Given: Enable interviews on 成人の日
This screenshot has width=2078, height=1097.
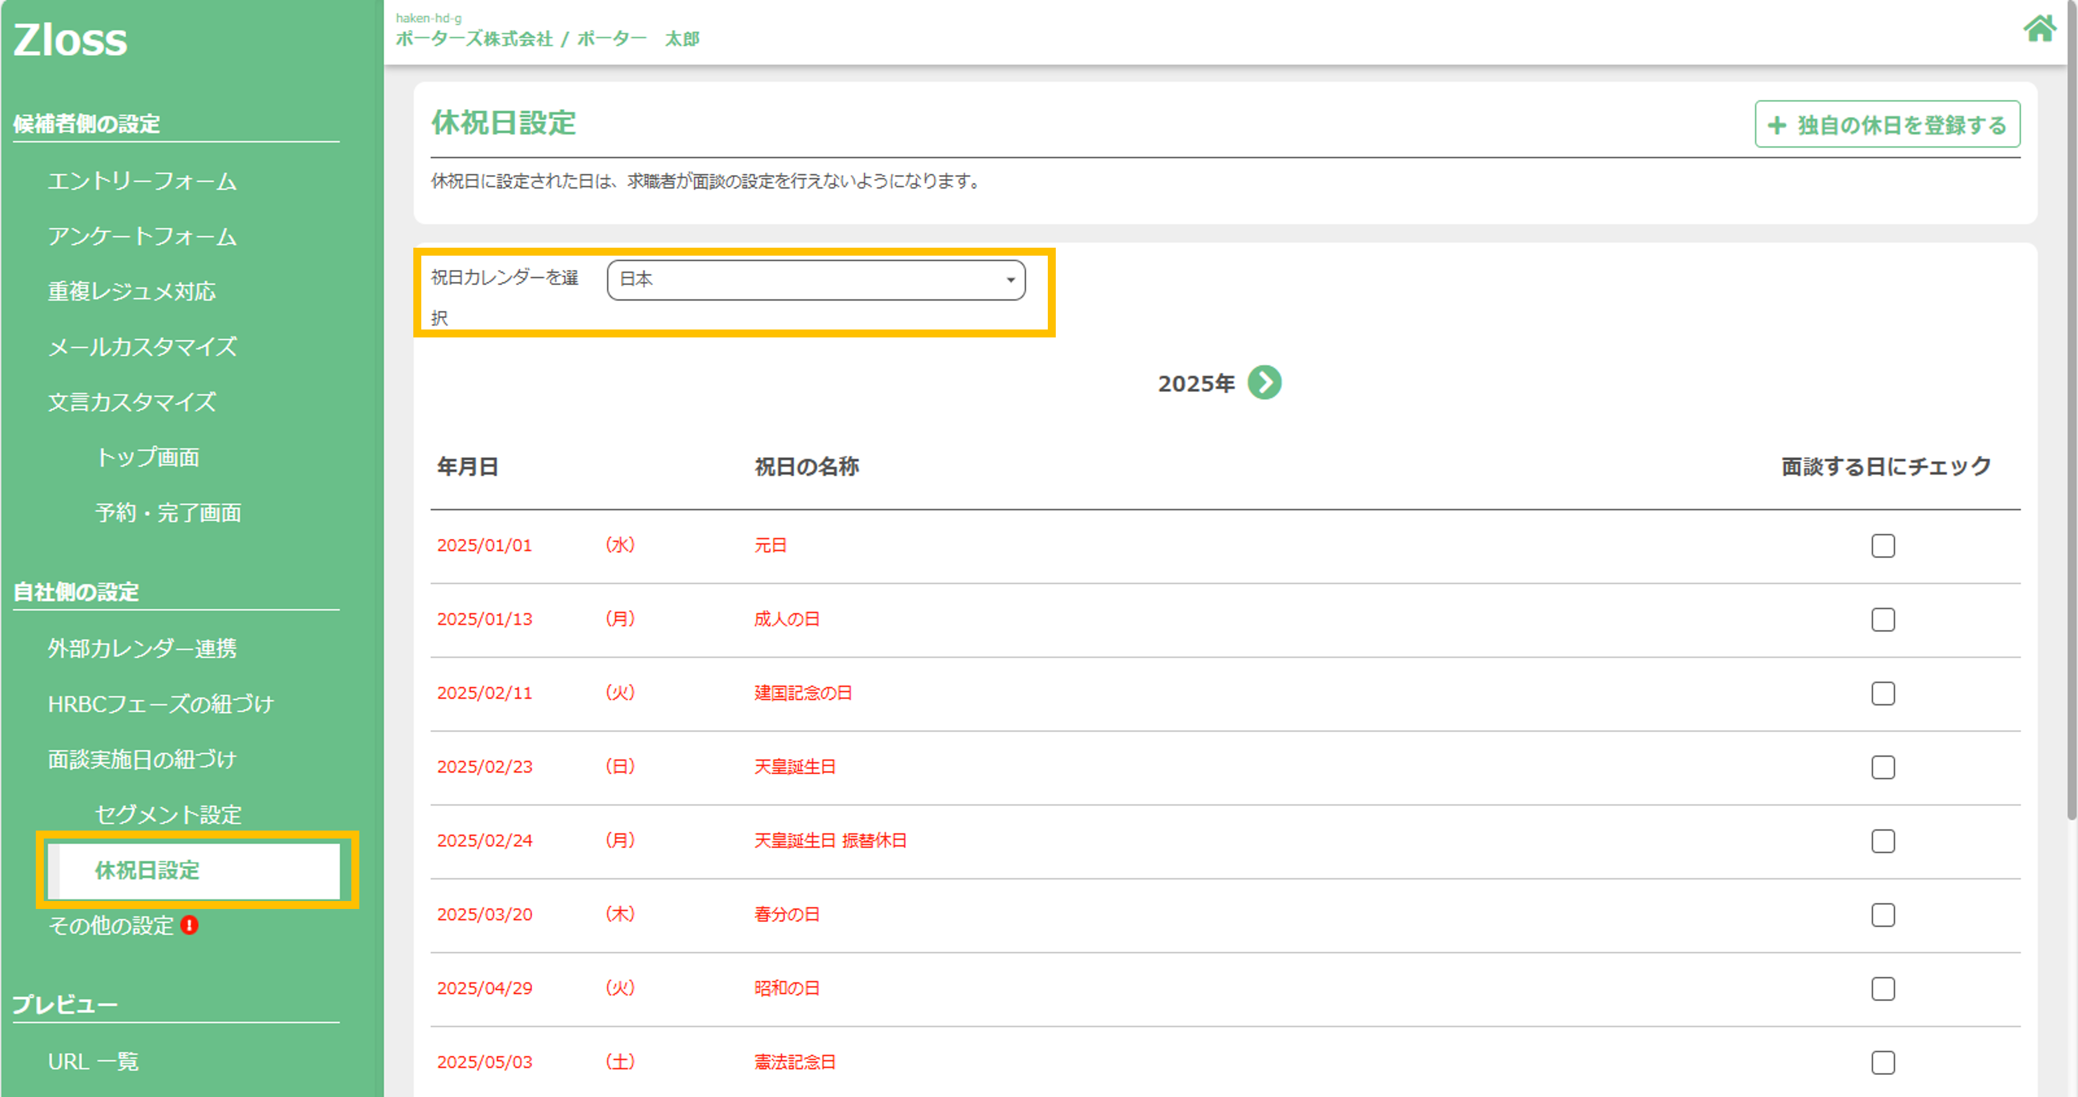Looking at the screenshot, I should 1883,620.
